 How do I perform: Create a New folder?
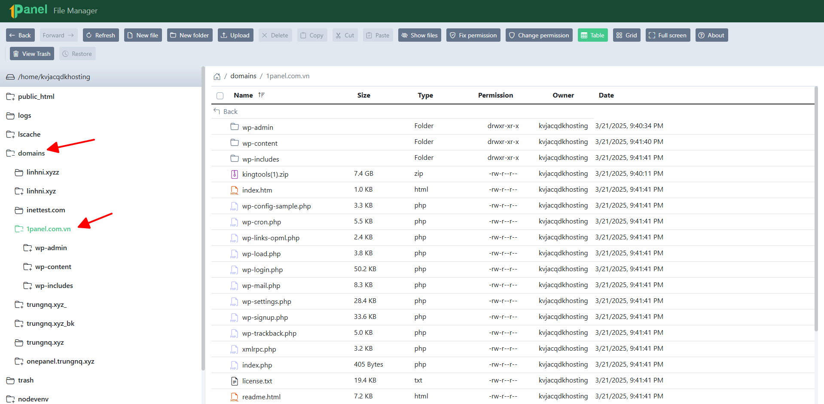pos(190,35)
